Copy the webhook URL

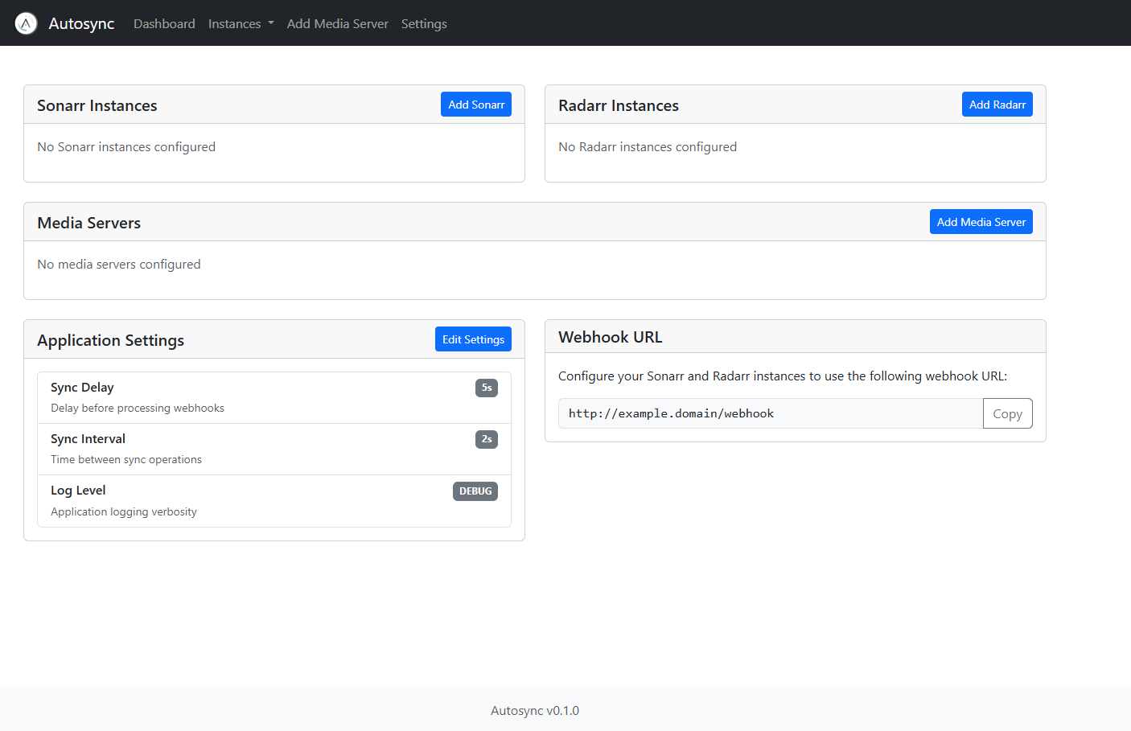[x=1007, y=413]
